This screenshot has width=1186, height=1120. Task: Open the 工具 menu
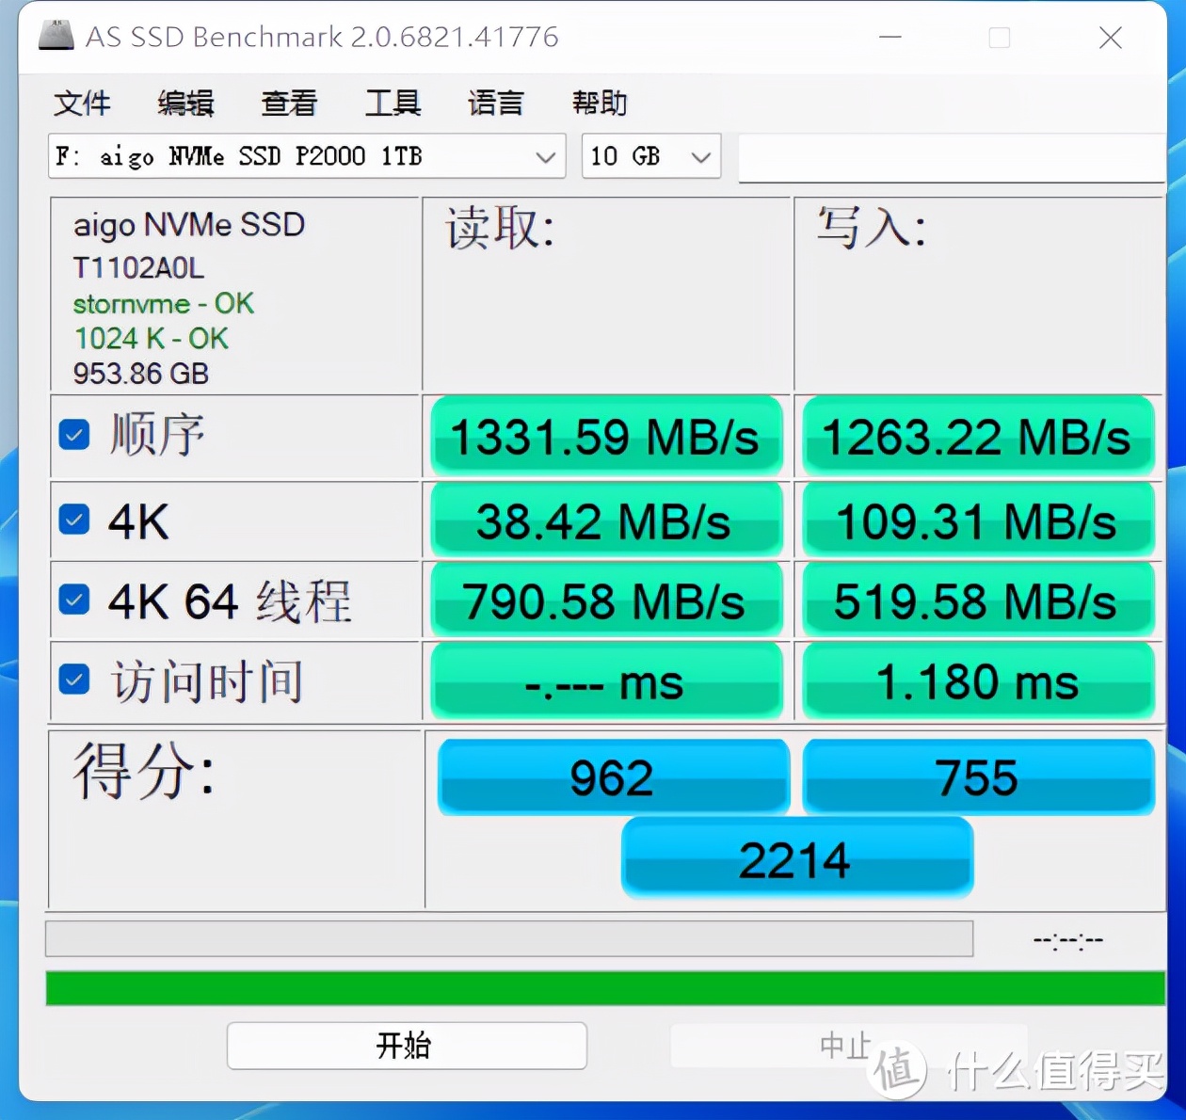[393, 104]
